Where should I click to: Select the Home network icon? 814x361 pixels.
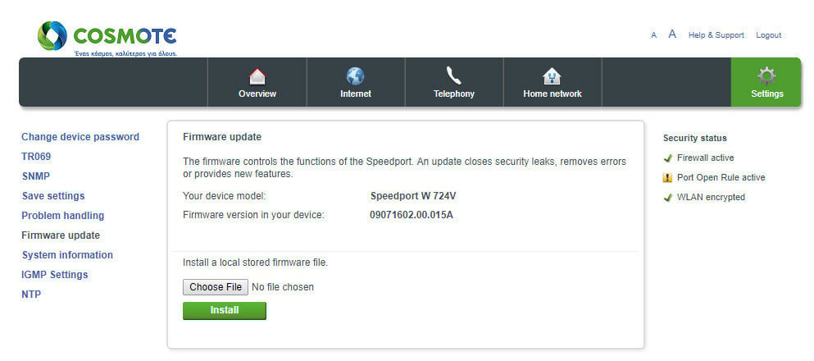552,77
